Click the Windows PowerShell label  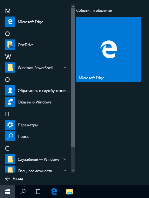35,68
